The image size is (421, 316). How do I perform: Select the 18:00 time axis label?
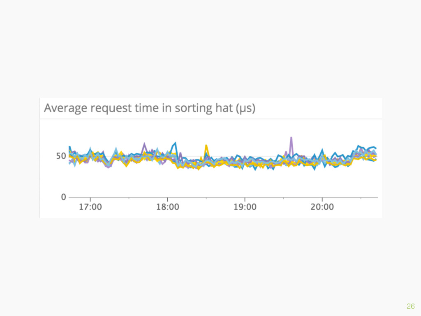click(168, 207)
